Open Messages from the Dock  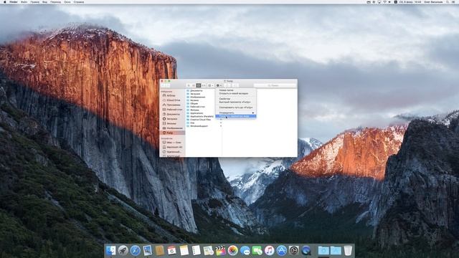click(x=245, y=250)
